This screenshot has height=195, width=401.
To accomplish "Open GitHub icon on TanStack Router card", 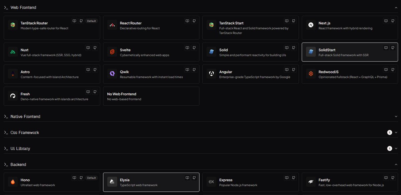I will [x=81, y=21].
